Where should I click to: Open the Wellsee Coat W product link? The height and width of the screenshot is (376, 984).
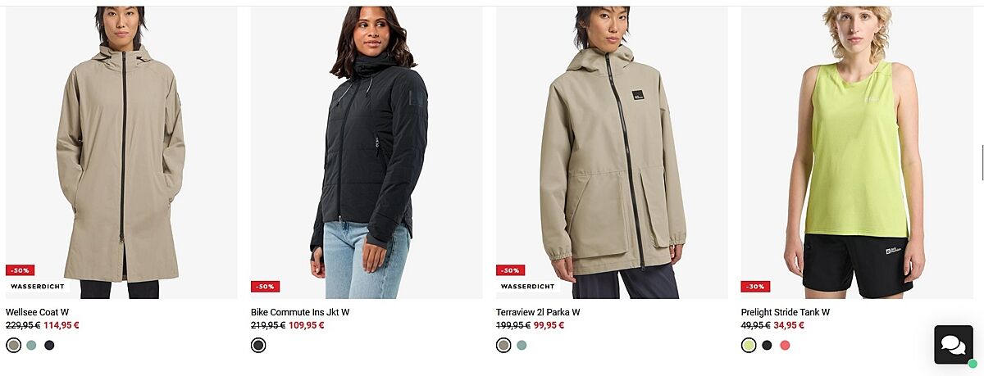(x=37, y=312)
